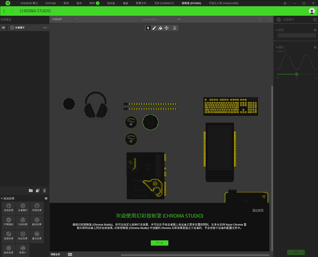
Task: Collapse the color (颜色) section
Action: (x=277, y=30)
